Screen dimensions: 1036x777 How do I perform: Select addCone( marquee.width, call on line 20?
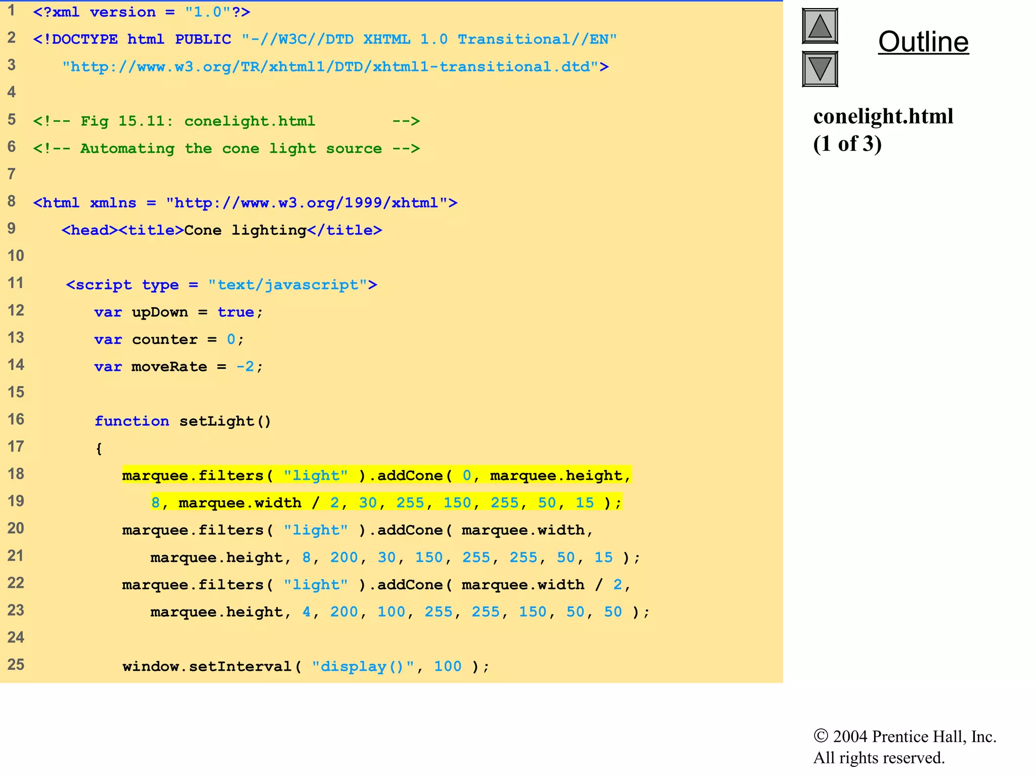(358, 530)
